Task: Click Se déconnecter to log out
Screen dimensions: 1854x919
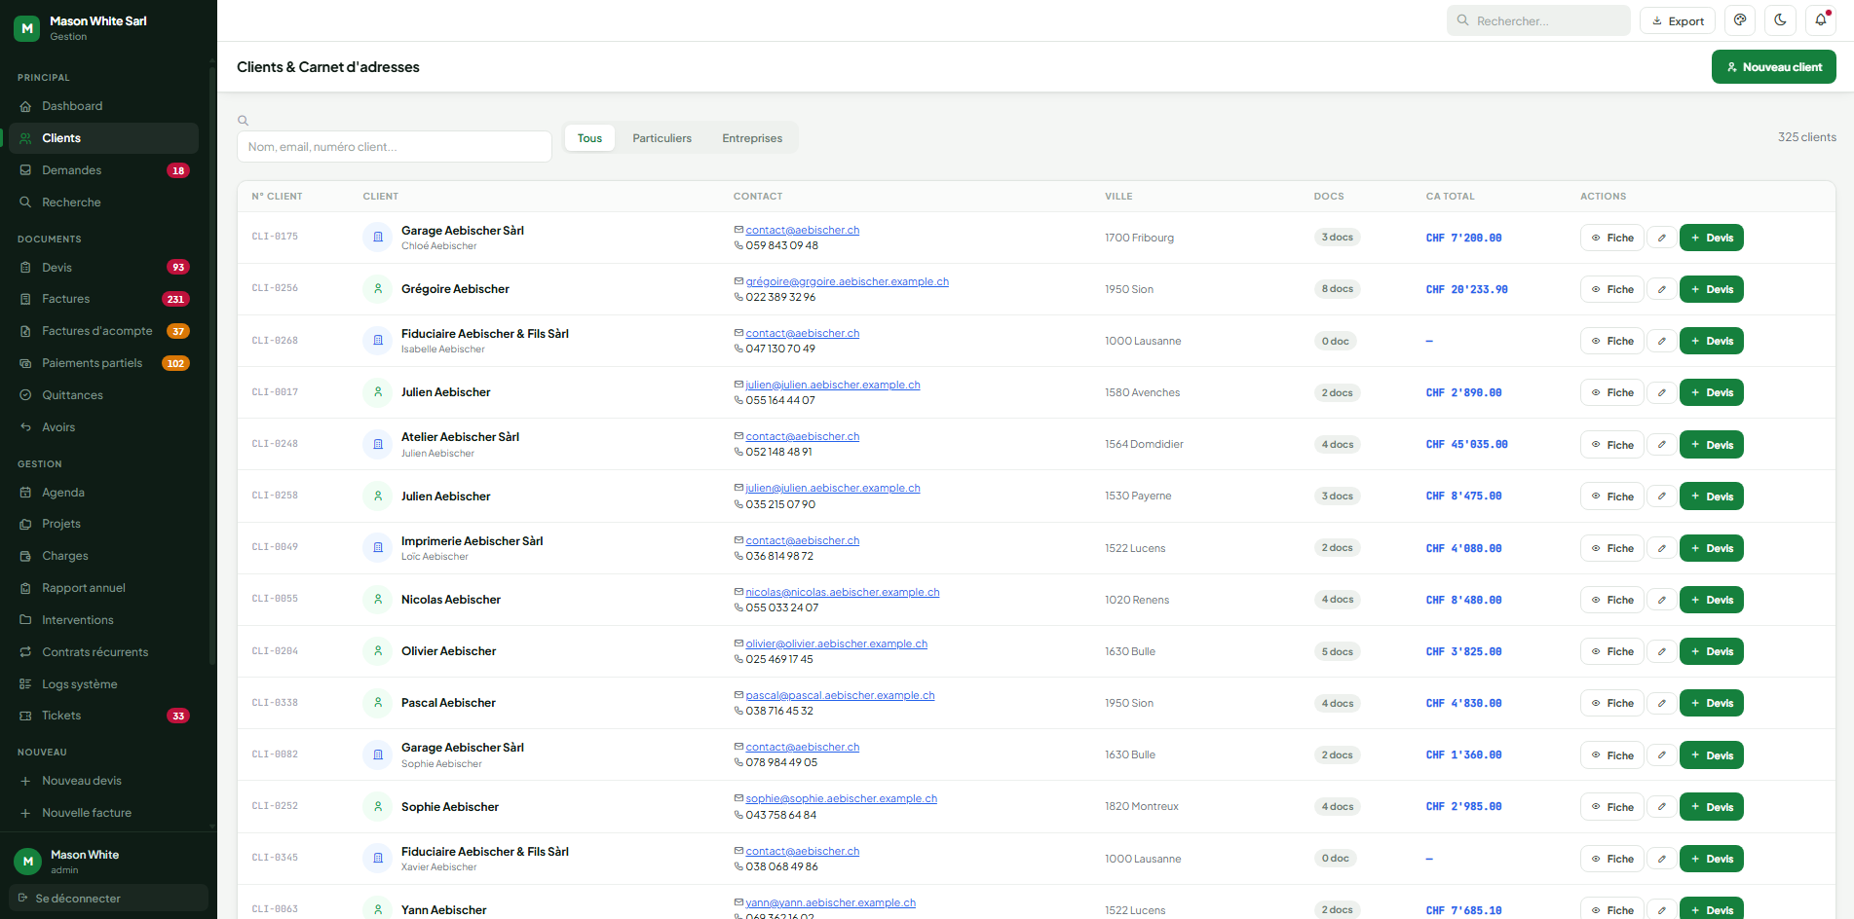Action: (x=108, y=898)
